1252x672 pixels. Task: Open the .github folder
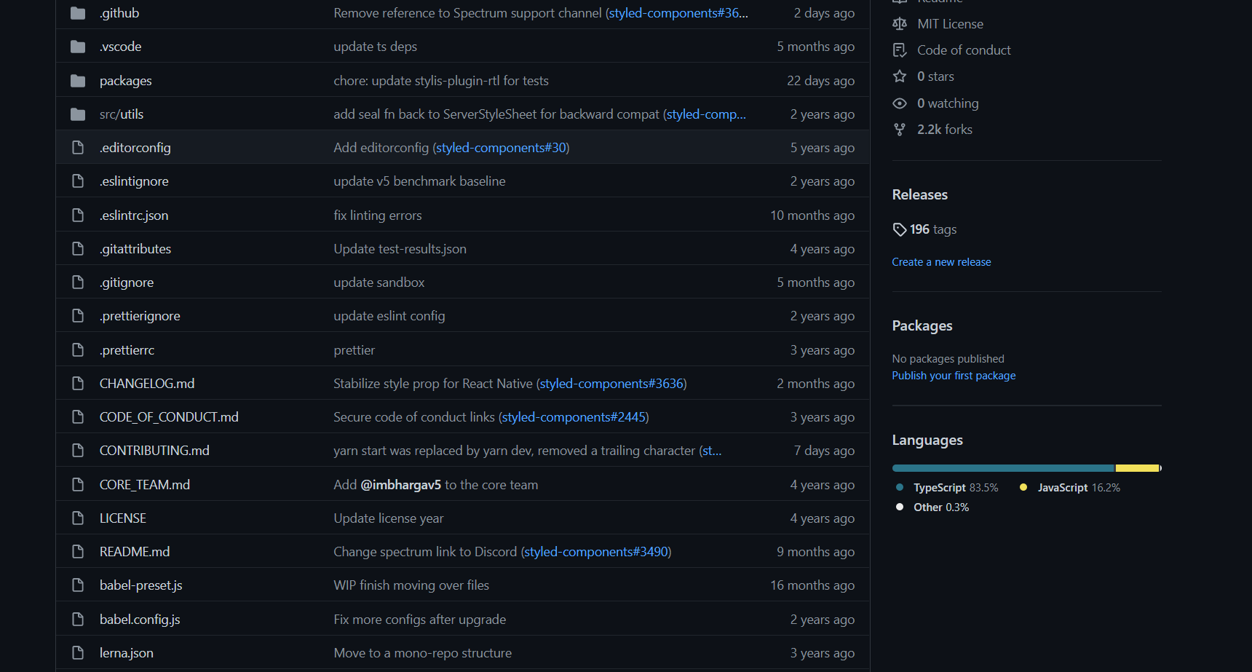coord(119,13)
